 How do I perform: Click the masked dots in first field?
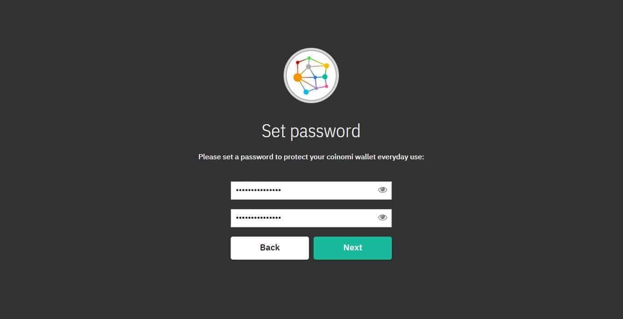(x=258, y=190)
